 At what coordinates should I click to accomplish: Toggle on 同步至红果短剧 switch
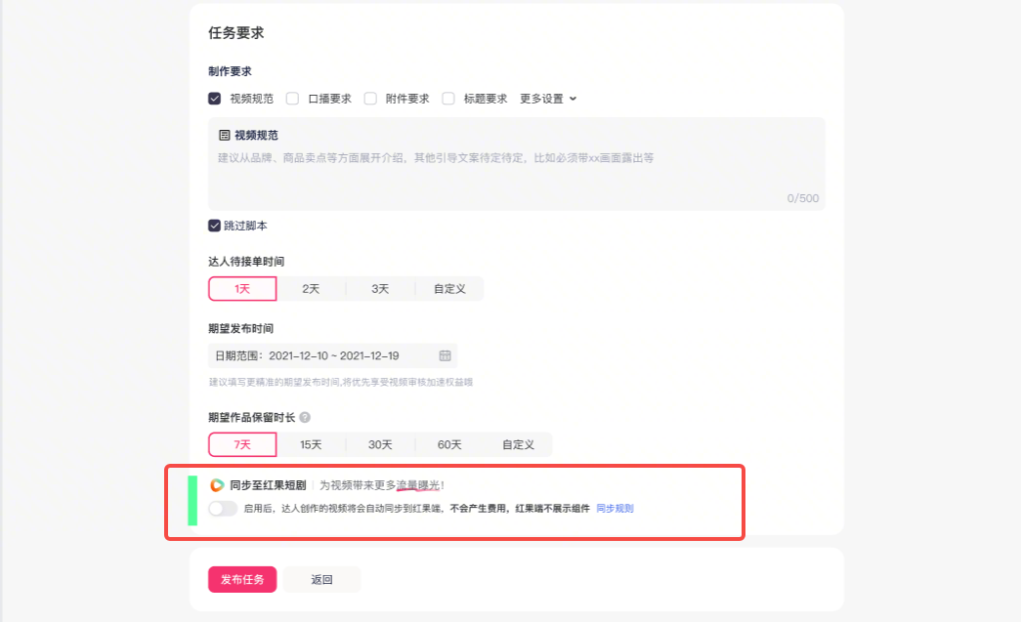(223, 509)
